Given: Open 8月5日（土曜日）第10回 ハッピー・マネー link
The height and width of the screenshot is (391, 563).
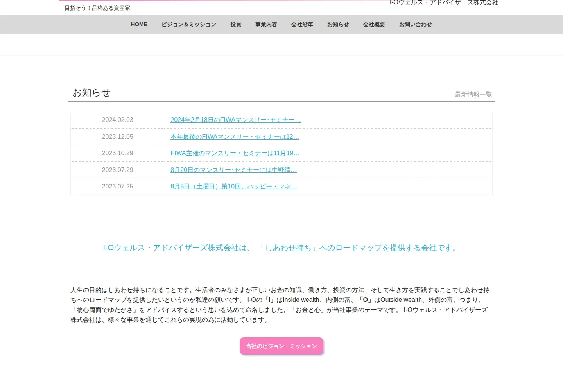Looking at the screenshot, I should [x=234, y=187].
